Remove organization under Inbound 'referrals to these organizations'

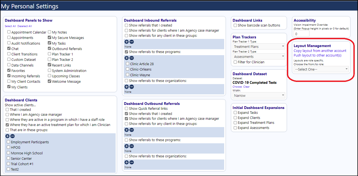[131, 87]
